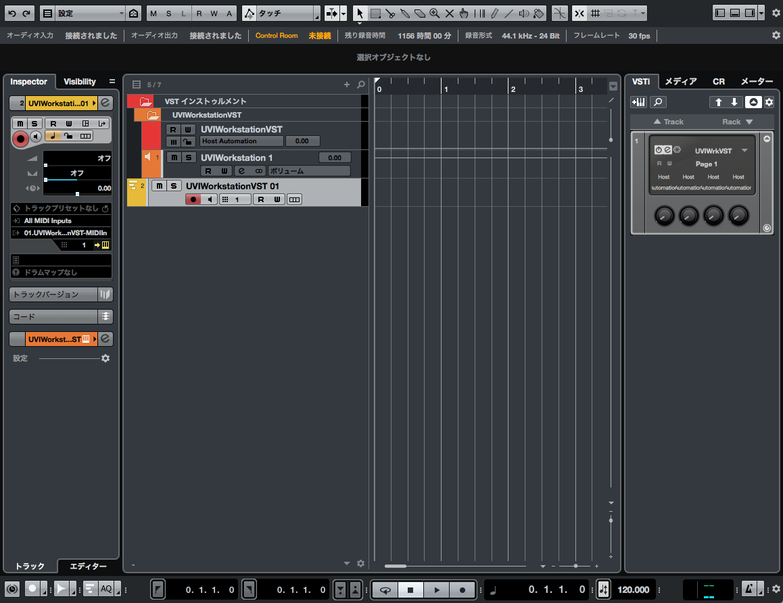
Task: Click the transport Record button
Action: [x=462, y=589]
